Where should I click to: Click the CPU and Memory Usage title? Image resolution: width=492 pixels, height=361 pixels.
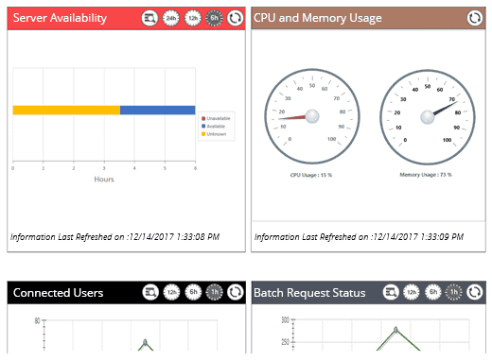pyautogui.click(x=318, y=18)
